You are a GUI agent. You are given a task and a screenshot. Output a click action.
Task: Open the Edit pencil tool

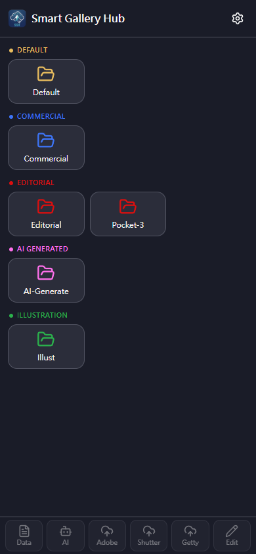(x=232, y=535)
